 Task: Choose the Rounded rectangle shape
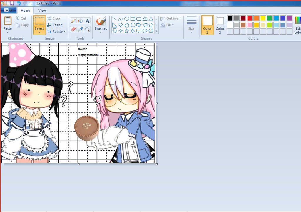pyautogui.click(x=139, y=19)
